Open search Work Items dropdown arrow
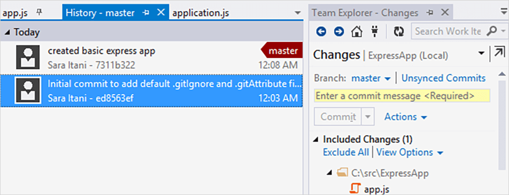 504,32
